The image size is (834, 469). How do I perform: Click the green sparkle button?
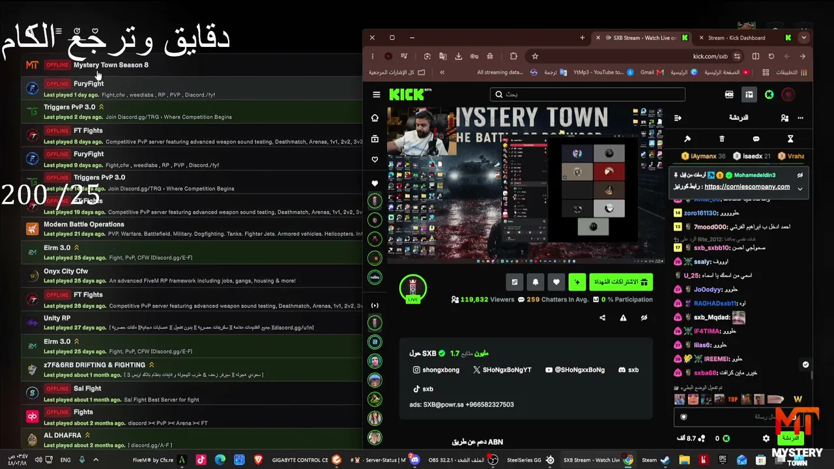pos(577,282)
